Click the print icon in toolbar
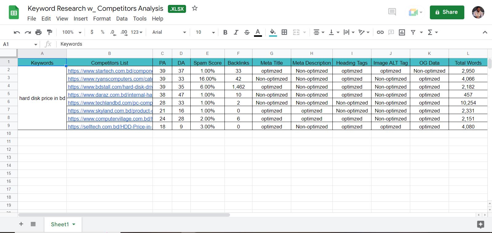Viewport: 492px width, 233px height. [x=38, y=32]
